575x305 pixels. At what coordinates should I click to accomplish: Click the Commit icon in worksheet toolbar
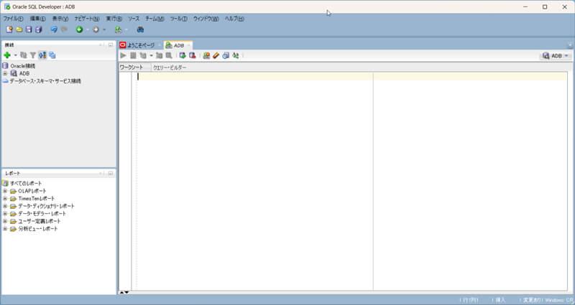(183, 56)
